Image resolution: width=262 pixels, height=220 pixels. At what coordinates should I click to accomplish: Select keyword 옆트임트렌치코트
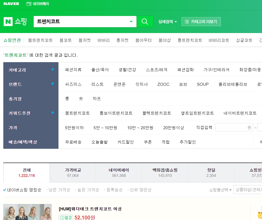point(197,113)
